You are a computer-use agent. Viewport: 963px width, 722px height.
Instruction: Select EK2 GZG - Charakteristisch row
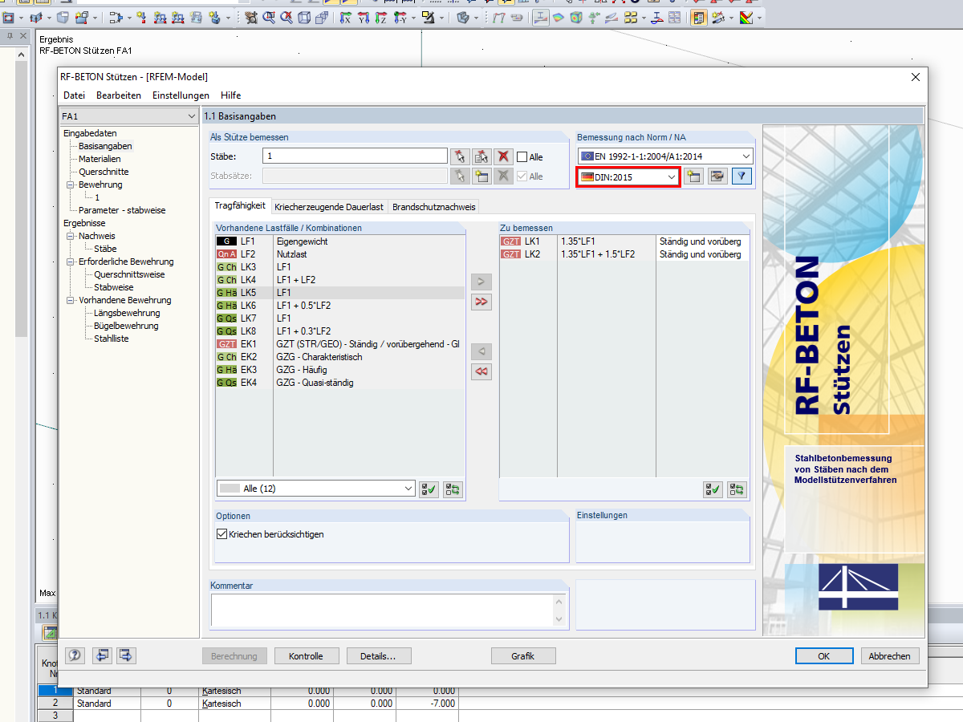(340, 357)
